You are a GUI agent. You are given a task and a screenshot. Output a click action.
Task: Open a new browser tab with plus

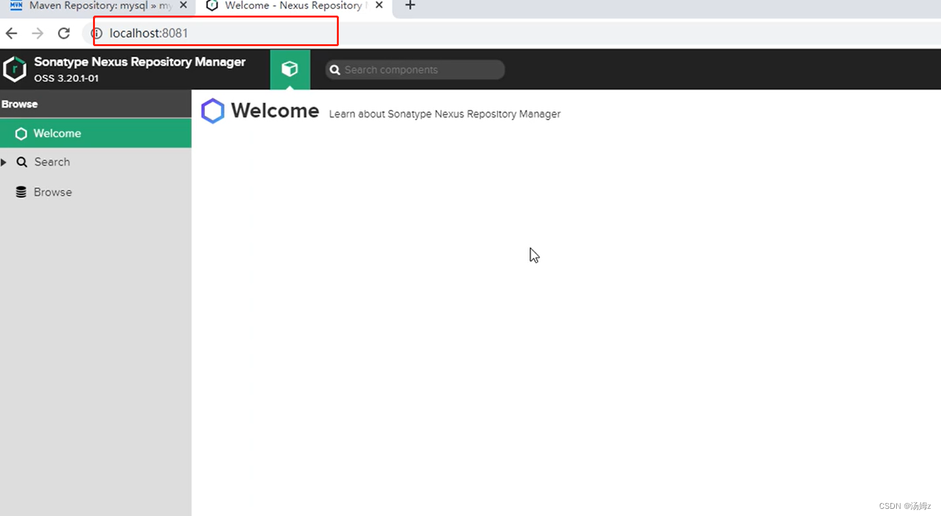coord(410,6)
